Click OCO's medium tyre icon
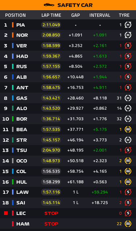 pos(128,161)
